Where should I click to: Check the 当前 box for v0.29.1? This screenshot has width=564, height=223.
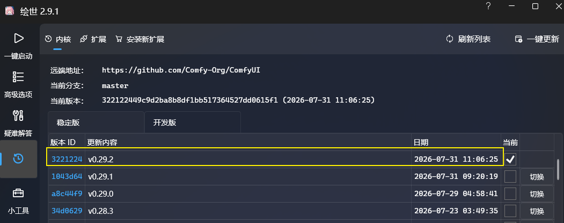click(x=510, y=177)
